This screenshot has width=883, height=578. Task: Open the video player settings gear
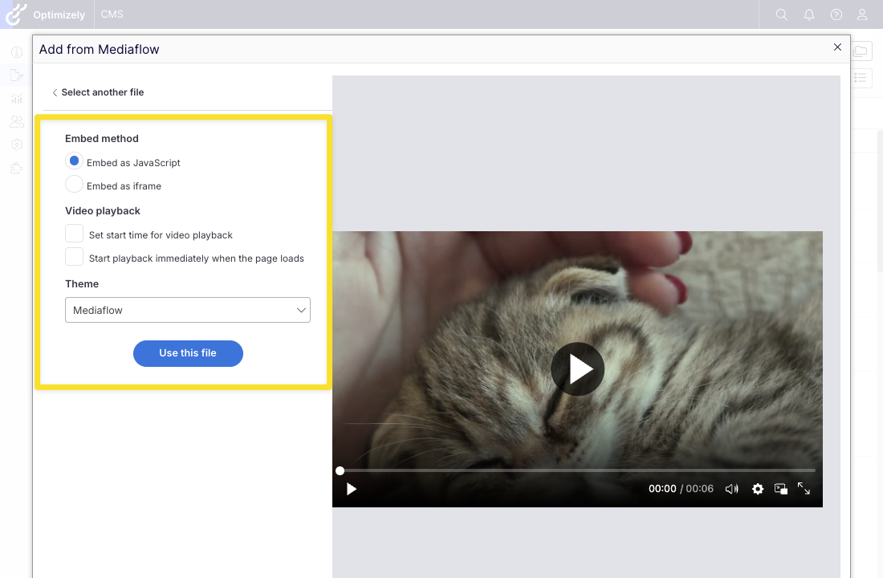758,489
